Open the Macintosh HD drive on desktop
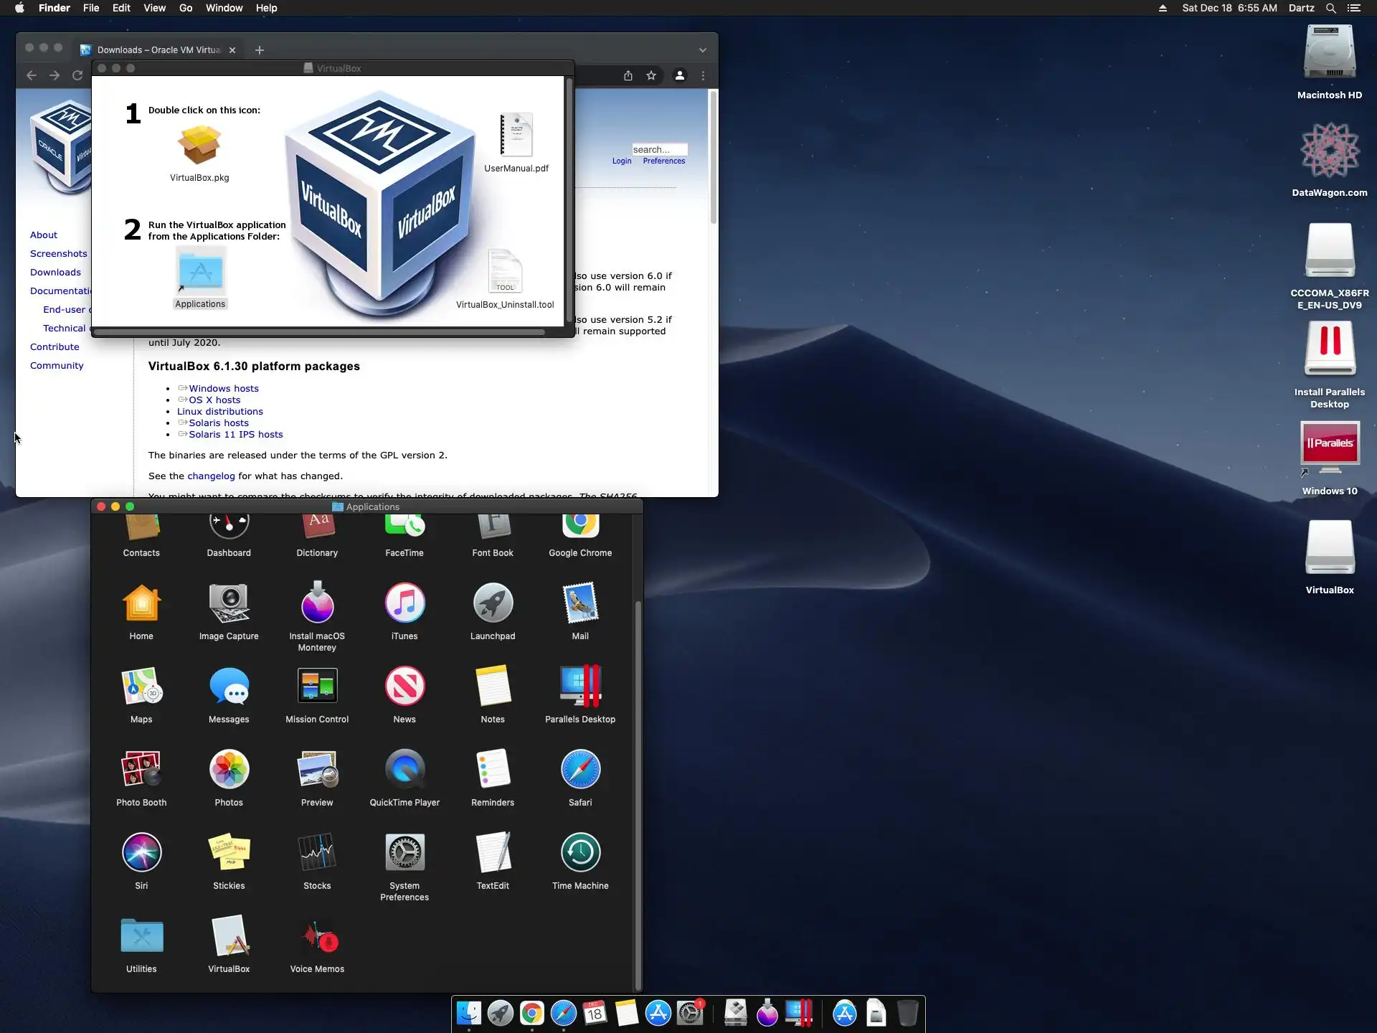1377x1033 pixels. (x=1329, y=53)
